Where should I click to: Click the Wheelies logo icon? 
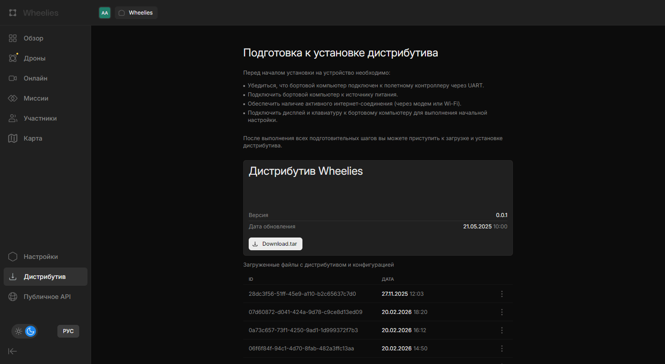point(13,13)
